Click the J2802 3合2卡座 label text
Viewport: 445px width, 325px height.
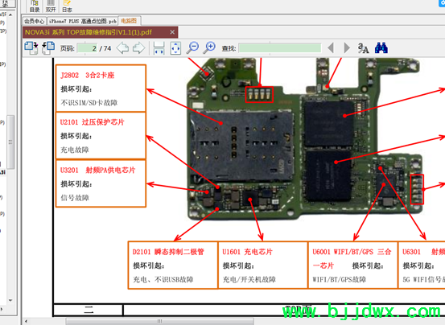88,76
